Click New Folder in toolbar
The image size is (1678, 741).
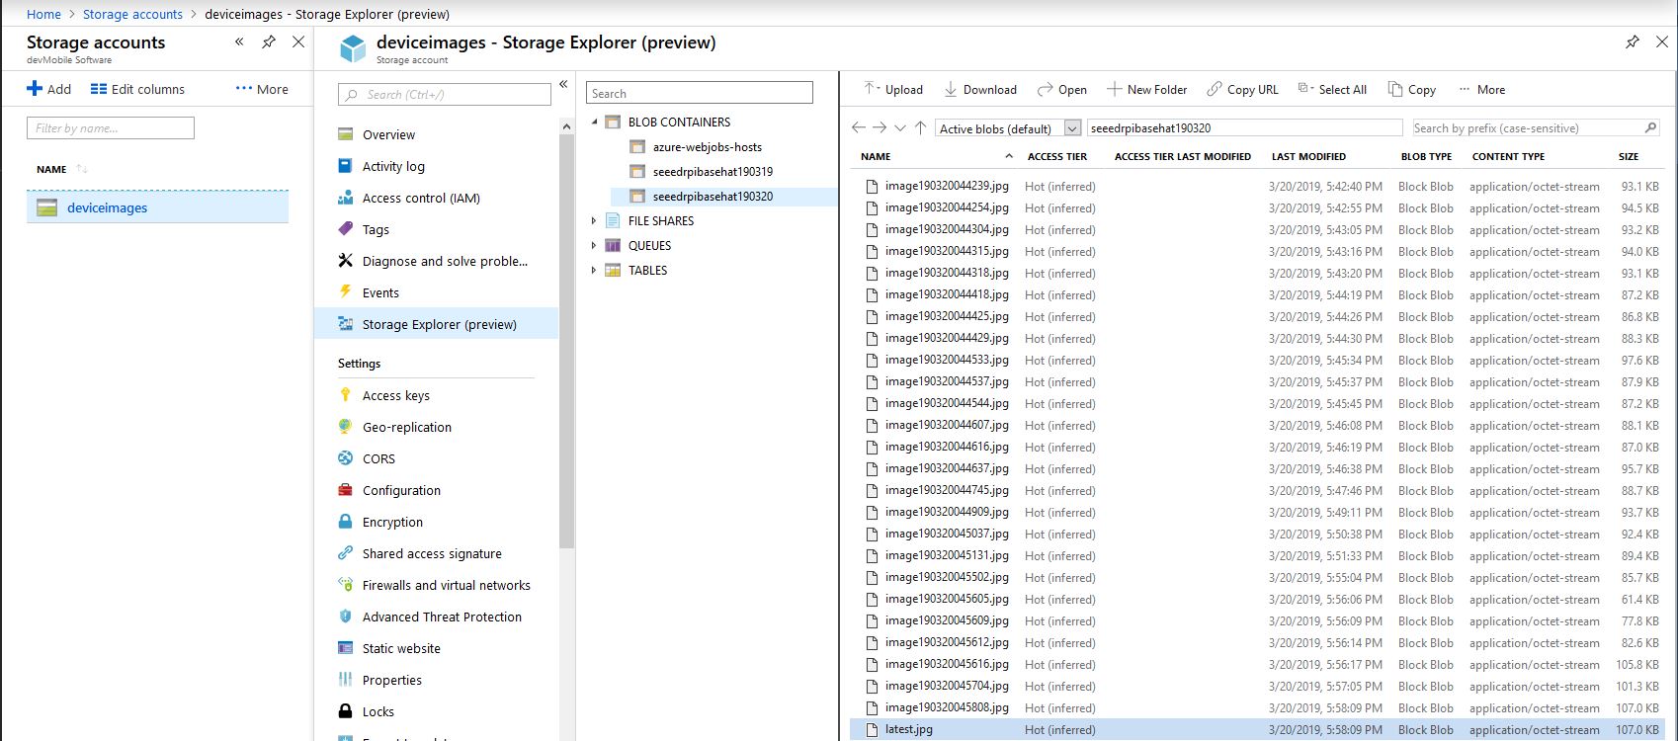(1146, 89)
